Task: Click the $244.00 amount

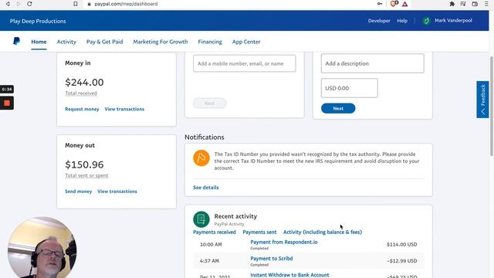Action: tap(84, 83)
